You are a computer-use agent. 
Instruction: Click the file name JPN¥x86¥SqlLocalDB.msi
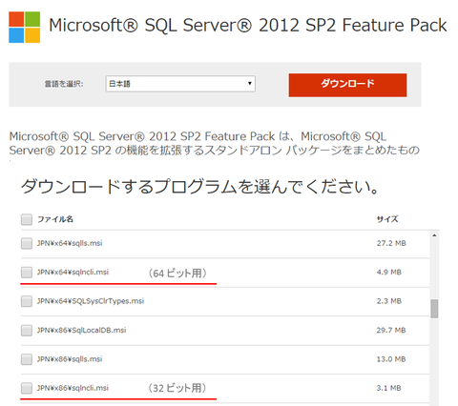coord(81,330)
